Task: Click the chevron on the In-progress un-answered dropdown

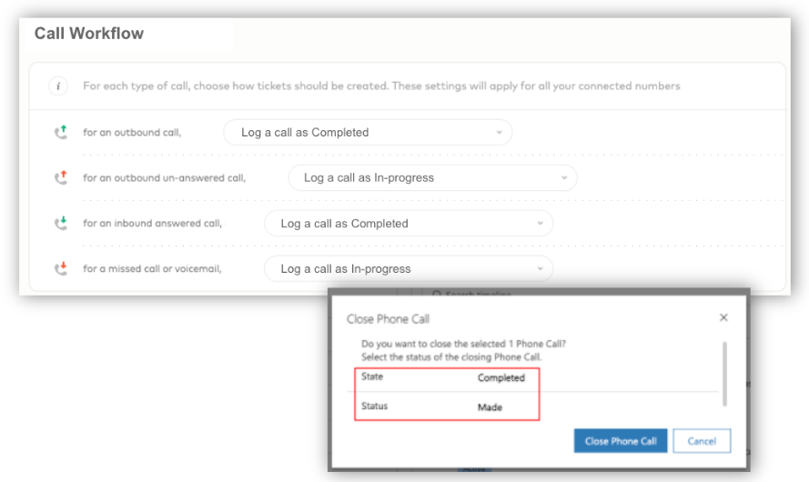Action: [564, 178]
